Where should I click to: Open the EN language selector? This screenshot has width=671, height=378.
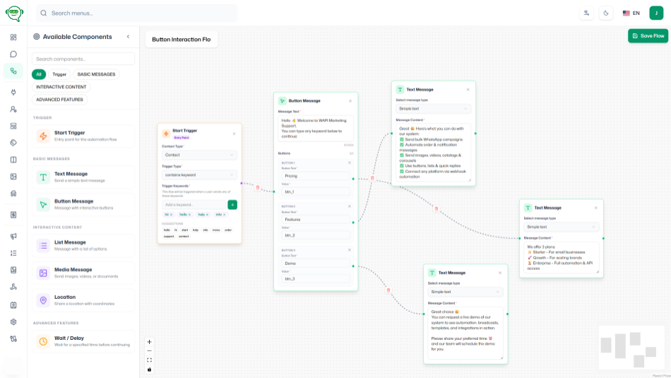[x=631, y=13]
